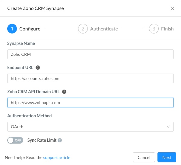Image resolution: width=181 pixels, height=165 pixels.
Task: Click the Sync Rate Limit label text
Action: coord(42,140)
